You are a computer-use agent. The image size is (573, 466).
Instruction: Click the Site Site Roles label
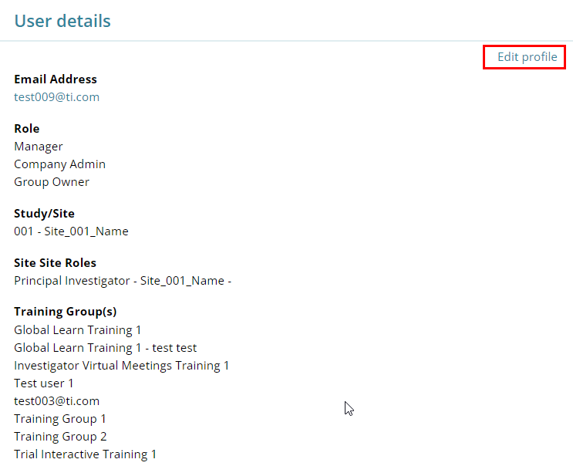pos(55,263)
